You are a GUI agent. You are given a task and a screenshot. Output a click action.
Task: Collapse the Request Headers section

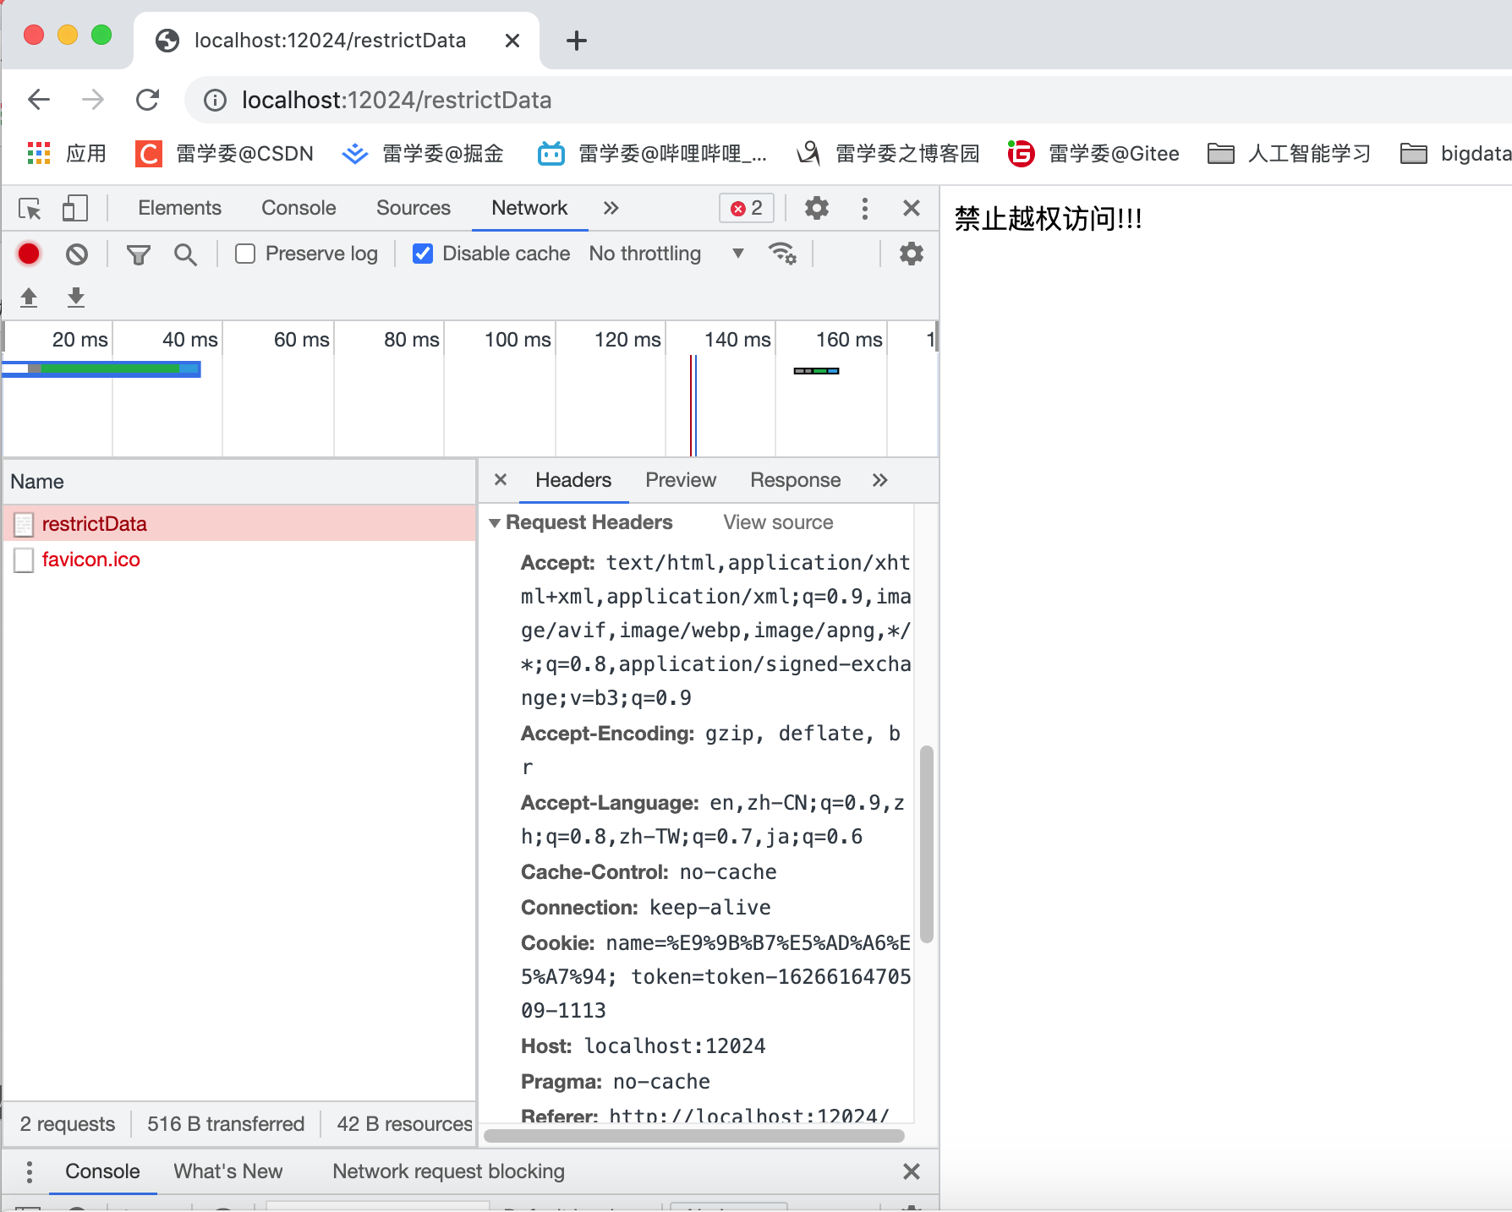click(496, 522)
